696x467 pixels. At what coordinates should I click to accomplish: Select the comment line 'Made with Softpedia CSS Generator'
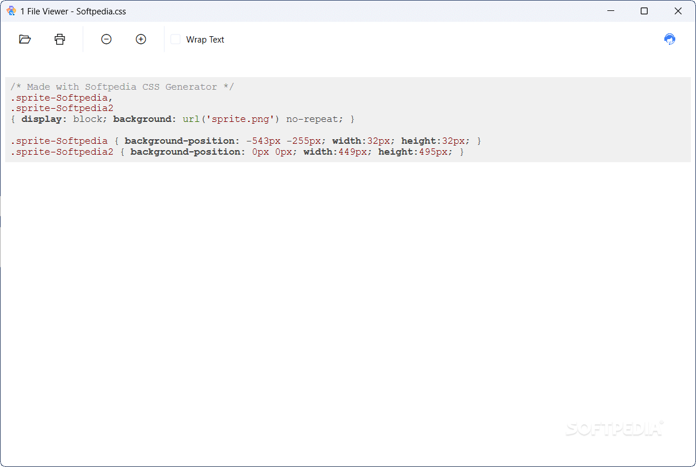click(x=122, y=87)
